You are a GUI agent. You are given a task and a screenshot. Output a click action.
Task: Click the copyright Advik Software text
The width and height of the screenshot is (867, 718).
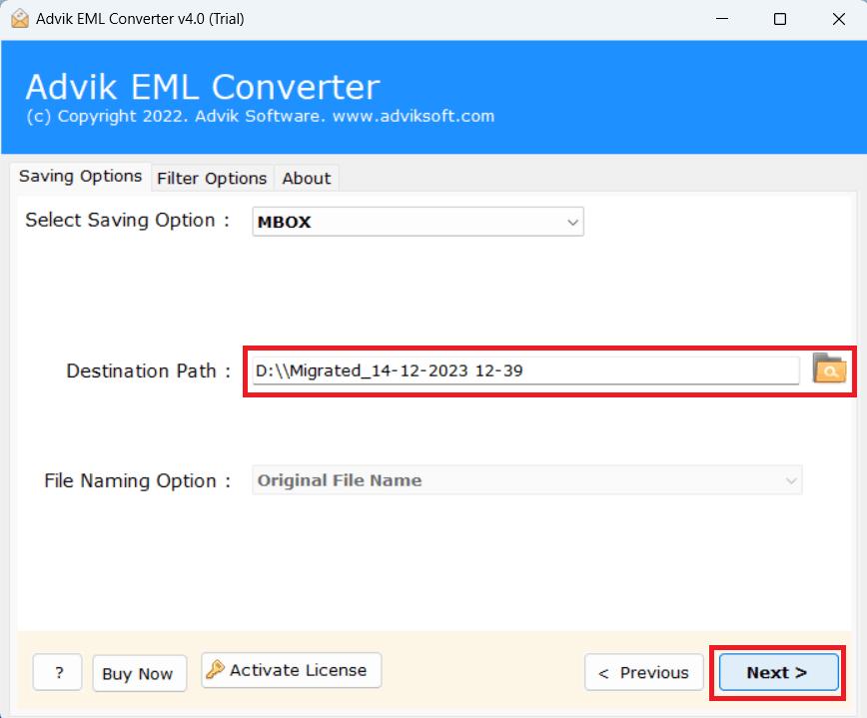pos(261,116)
